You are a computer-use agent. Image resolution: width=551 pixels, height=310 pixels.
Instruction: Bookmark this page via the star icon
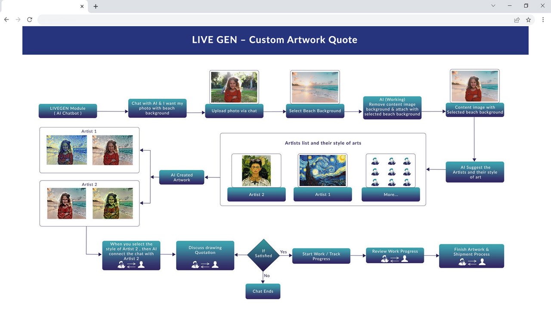528,19
